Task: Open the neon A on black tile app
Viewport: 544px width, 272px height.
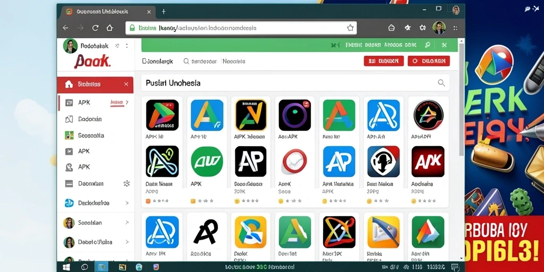Action: click(x=162, y=161)
